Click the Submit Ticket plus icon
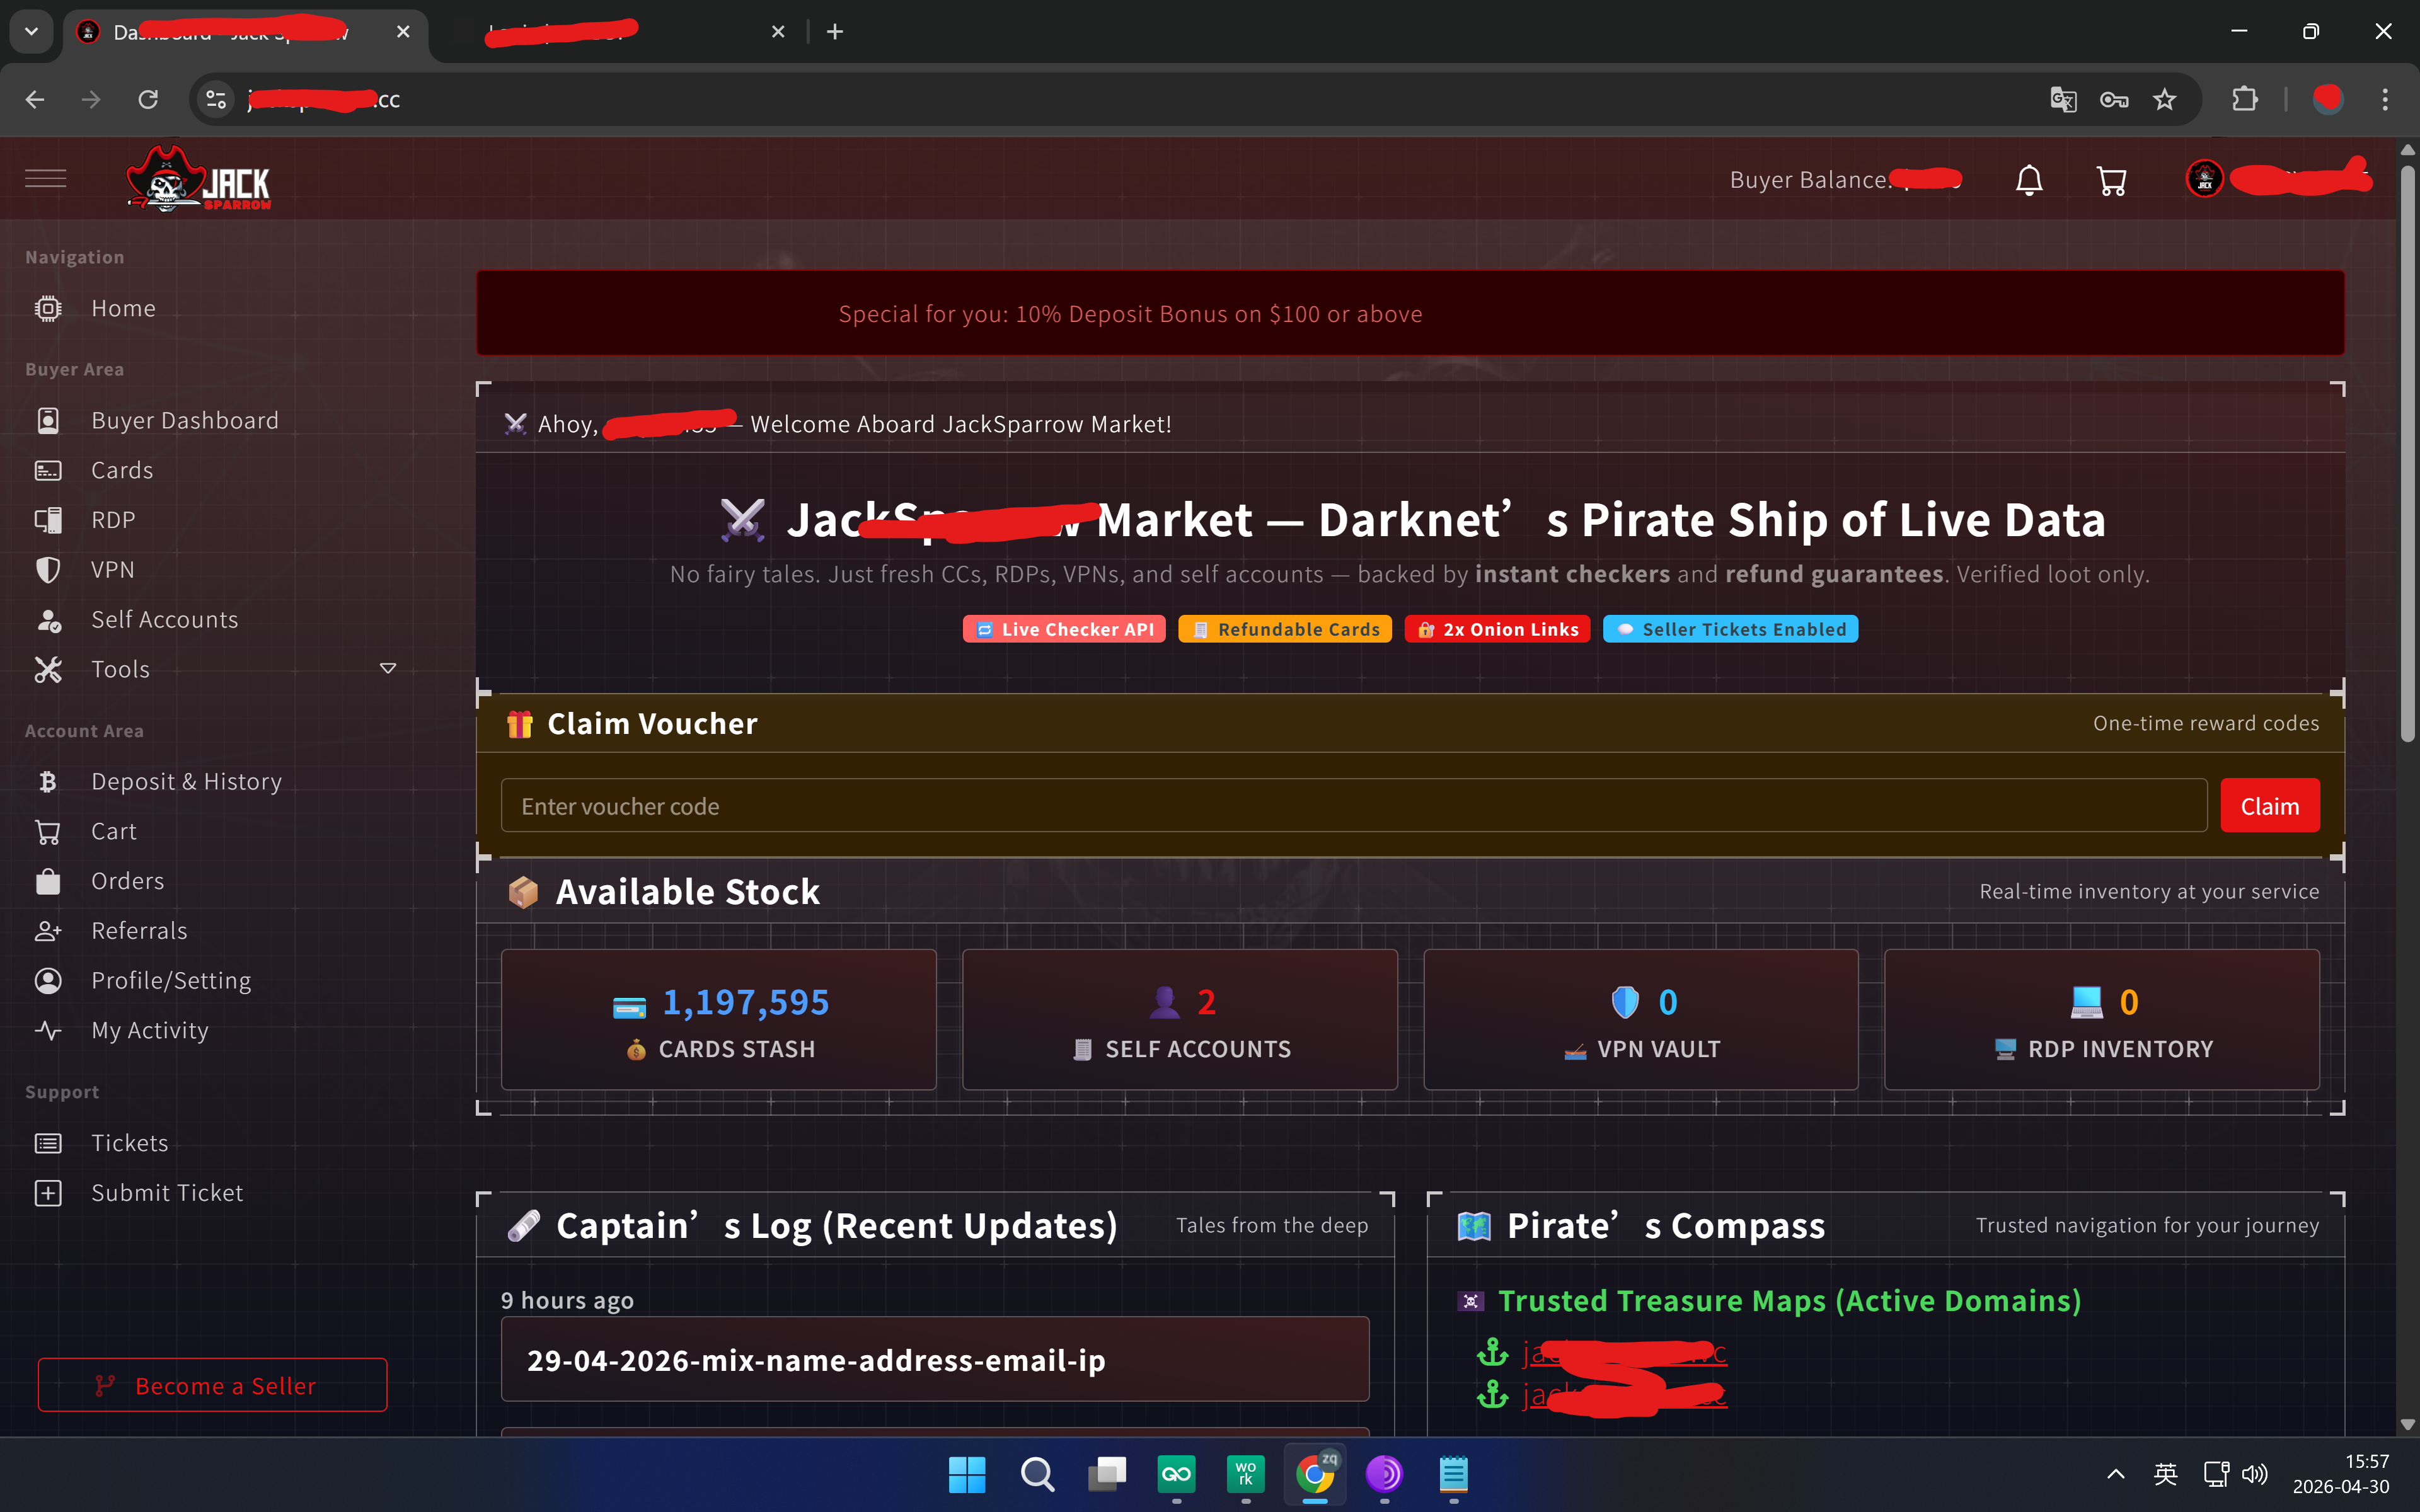 point(48,1193)
